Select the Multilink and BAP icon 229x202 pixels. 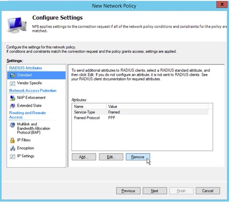(12, 125)
